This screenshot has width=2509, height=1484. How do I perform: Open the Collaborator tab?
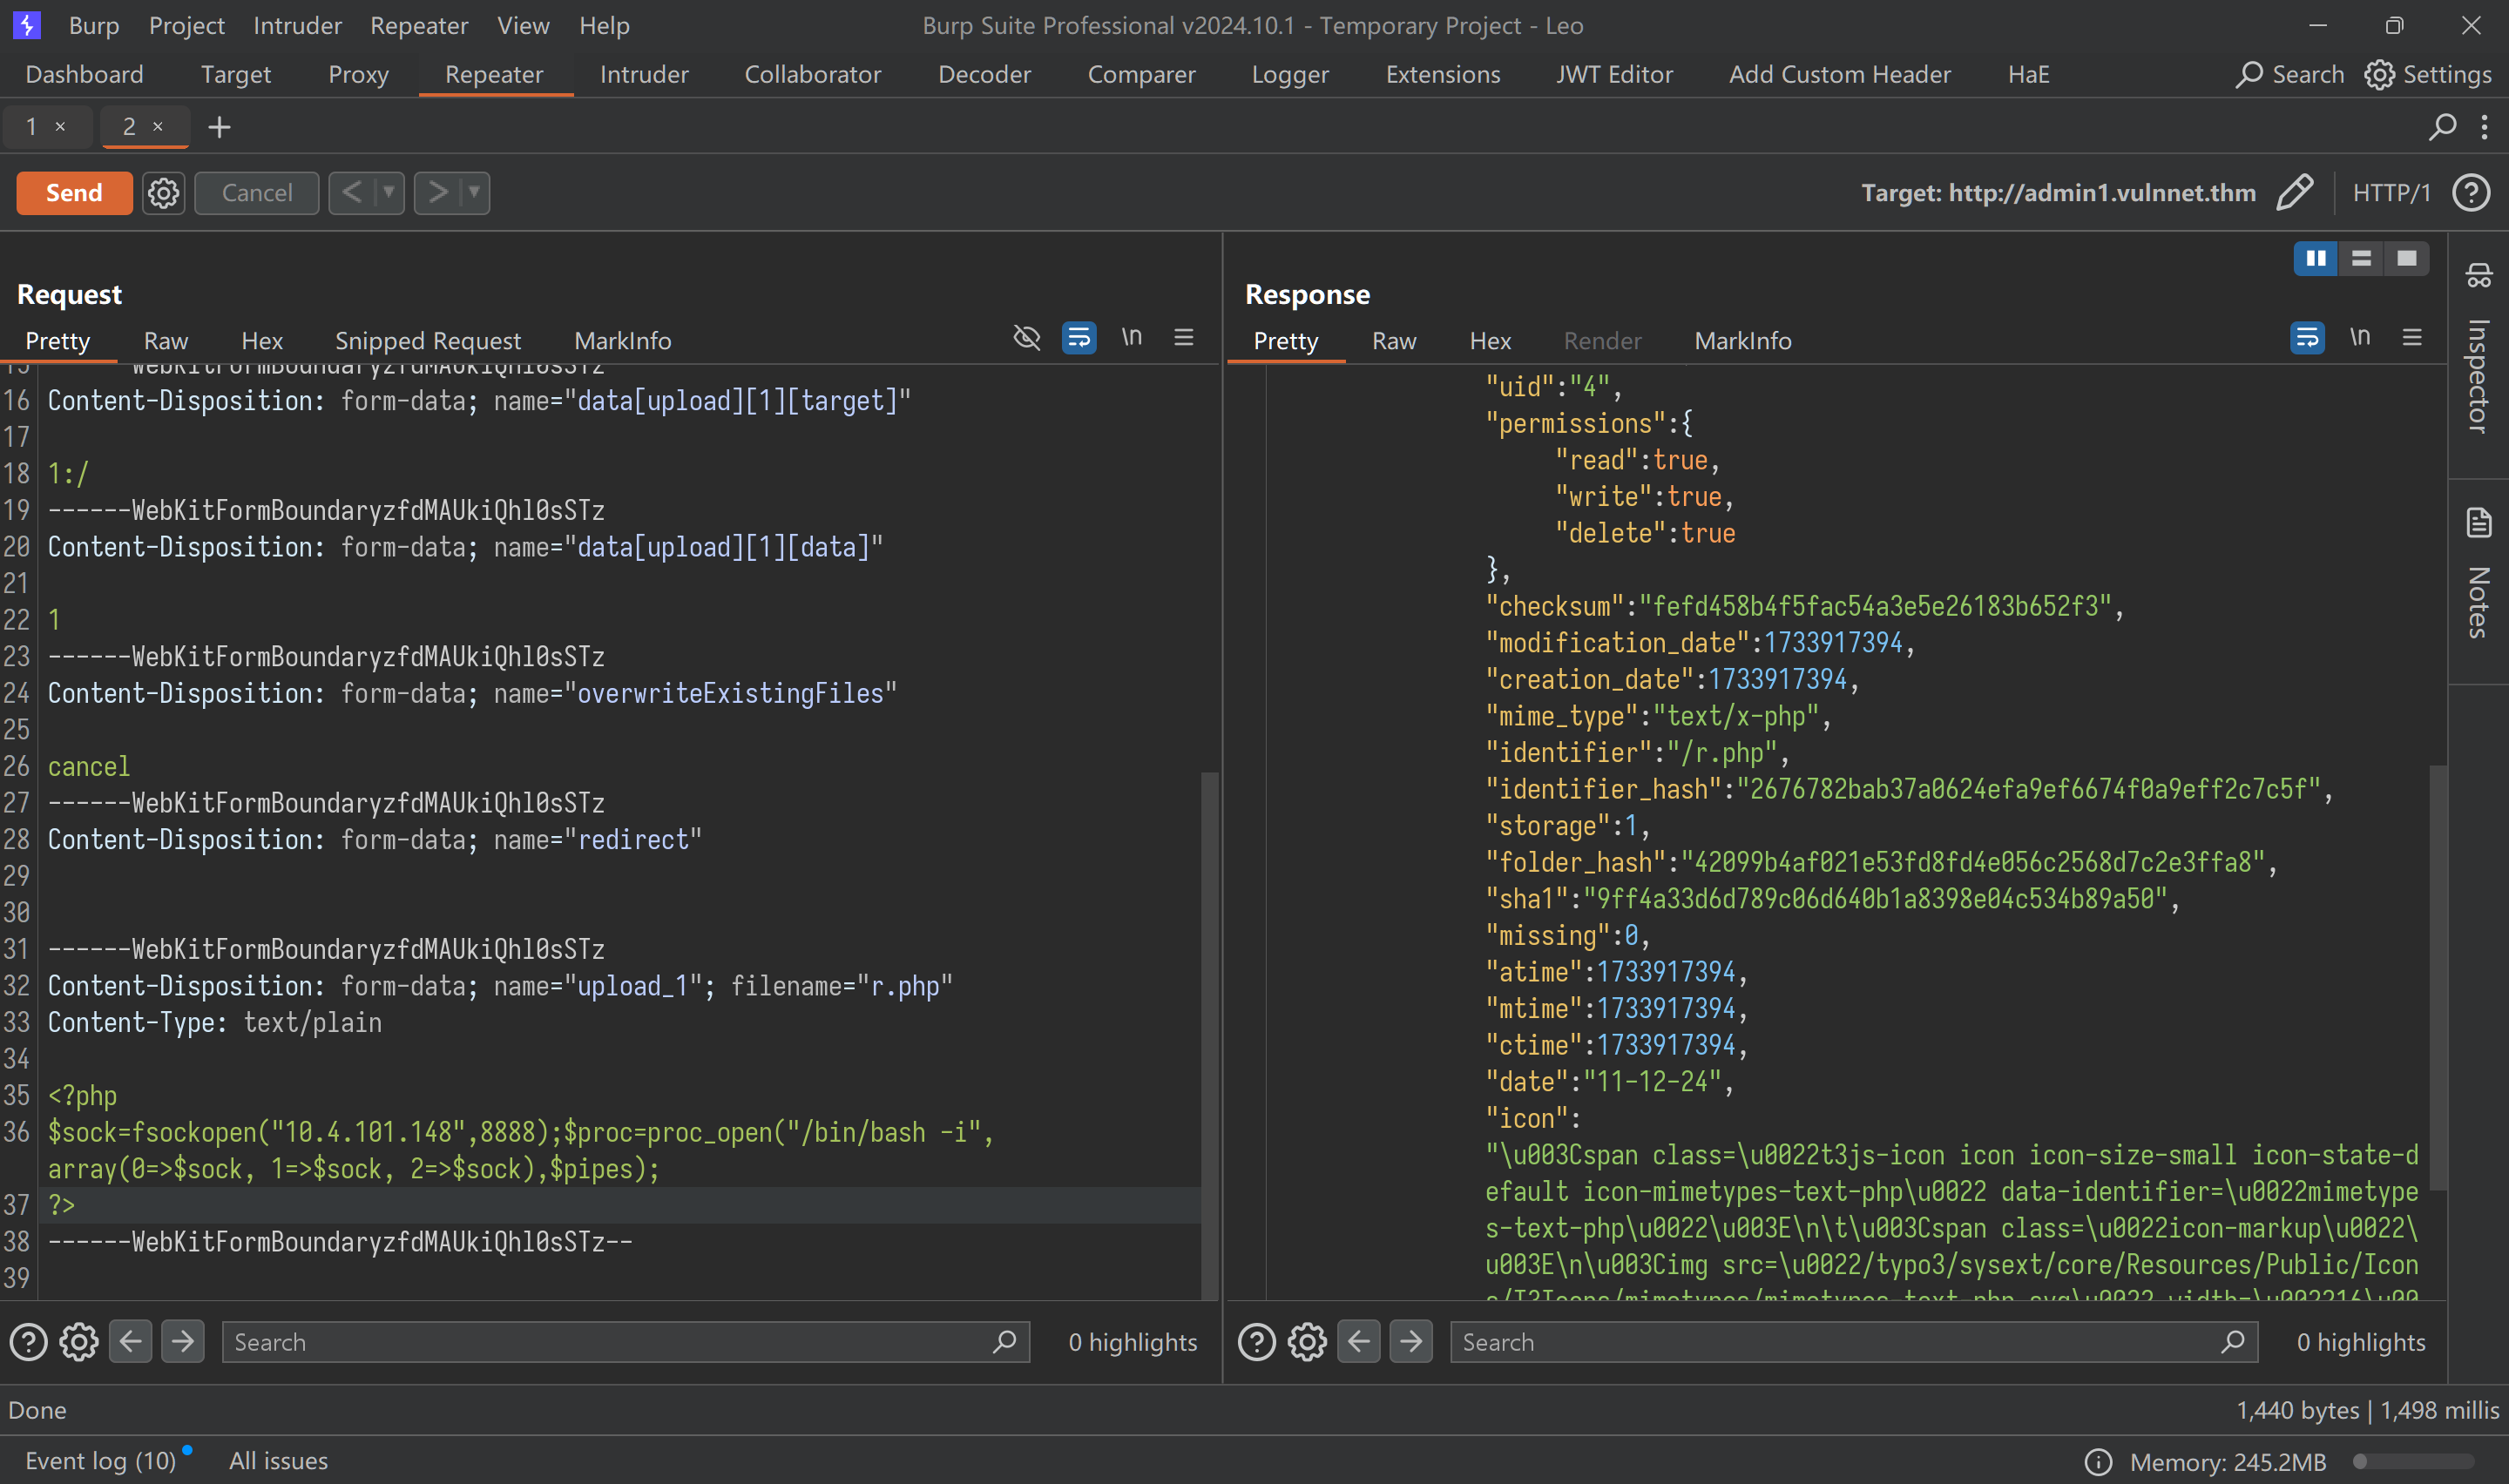coord(812,75)
